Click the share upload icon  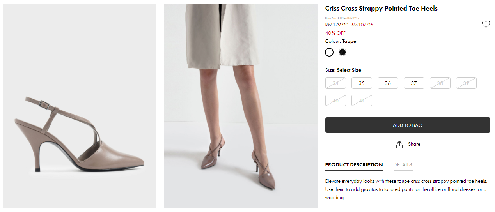[399, 145]
